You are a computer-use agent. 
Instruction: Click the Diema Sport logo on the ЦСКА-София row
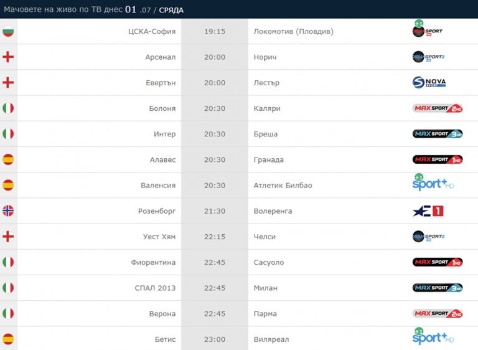pos(427,31)
